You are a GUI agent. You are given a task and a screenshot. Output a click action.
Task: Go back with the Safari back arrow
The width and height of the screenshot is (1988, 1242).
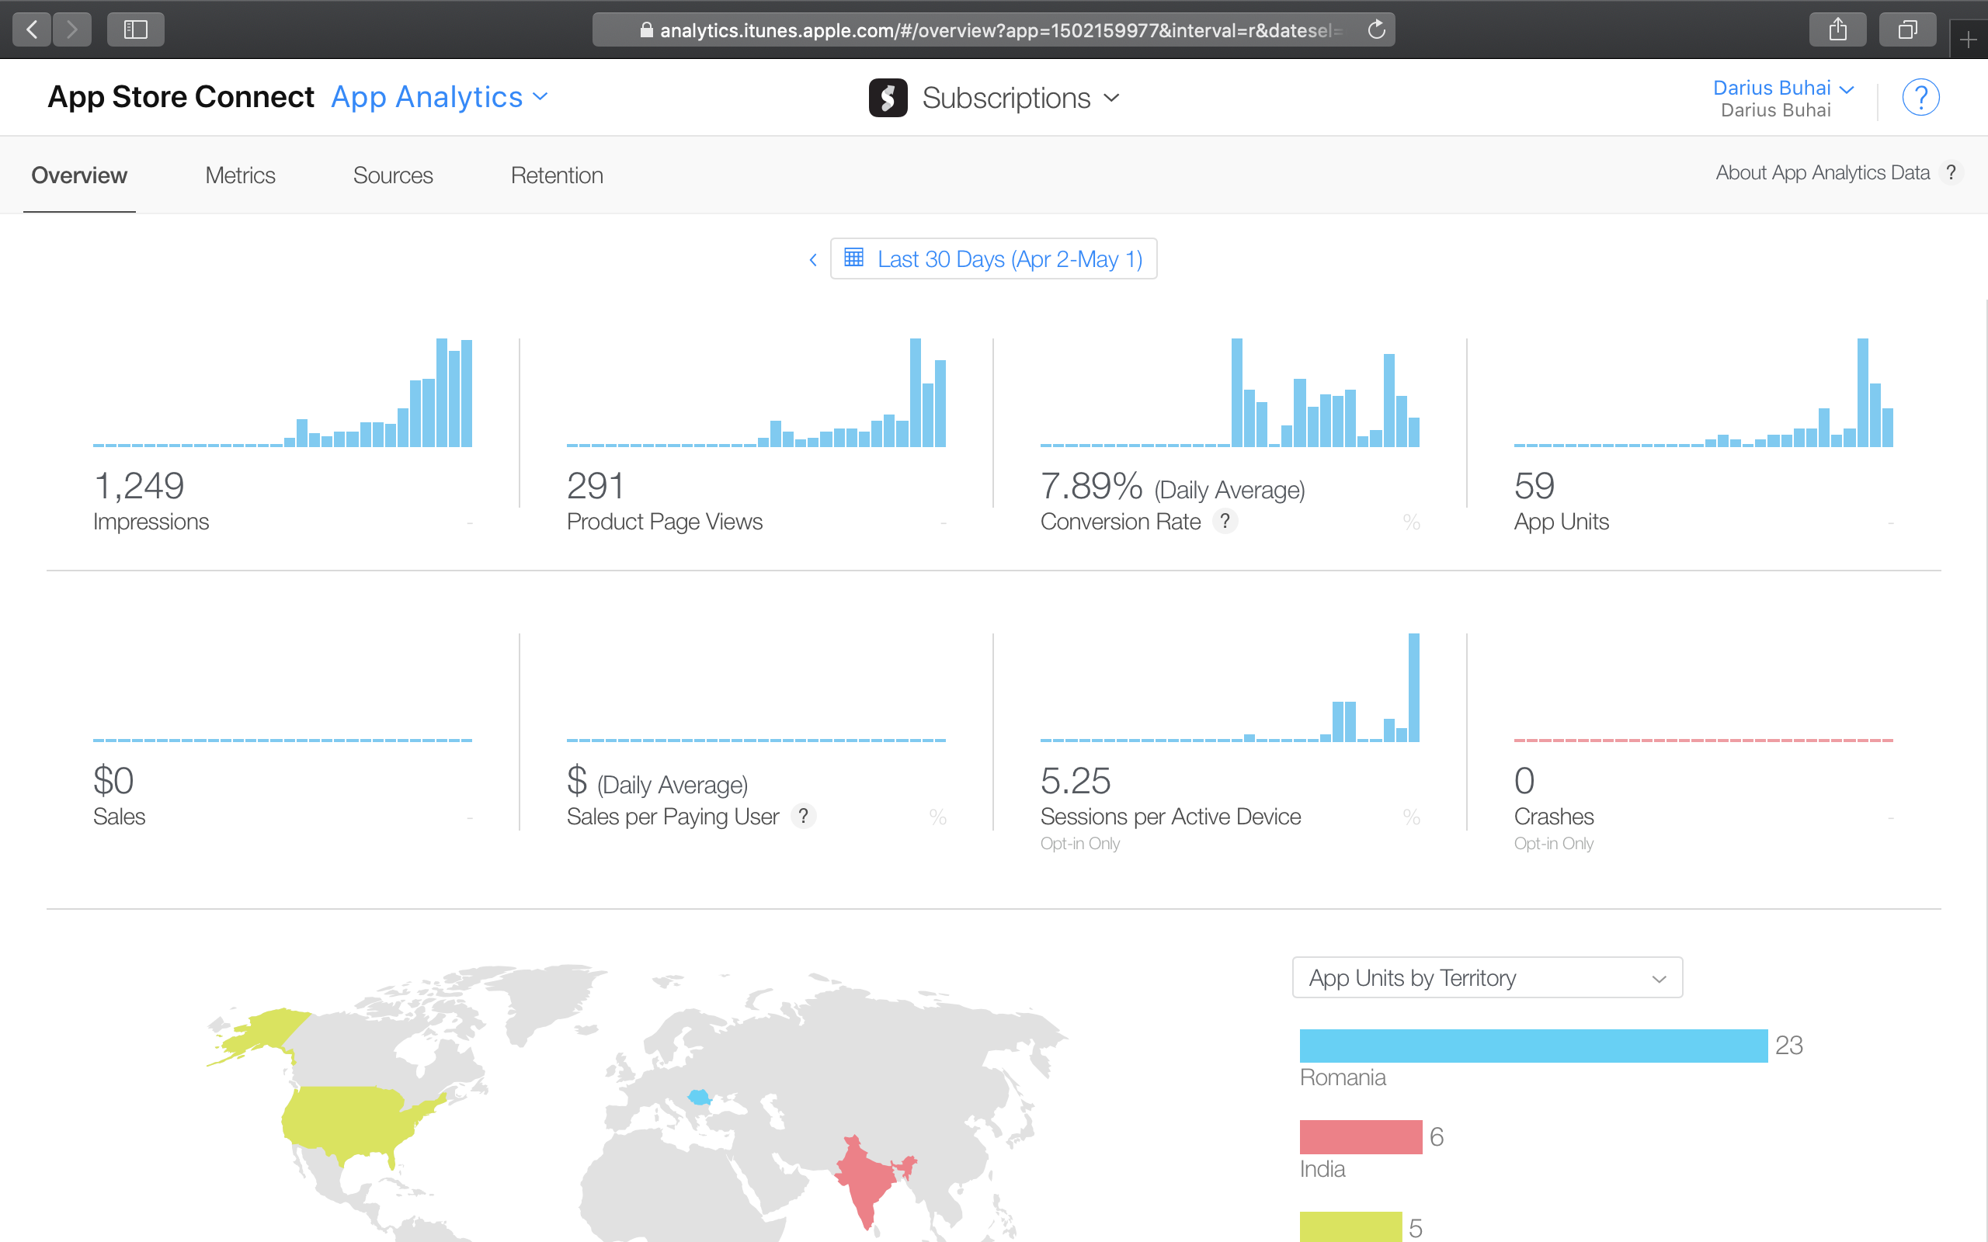(x=32, y=30)
